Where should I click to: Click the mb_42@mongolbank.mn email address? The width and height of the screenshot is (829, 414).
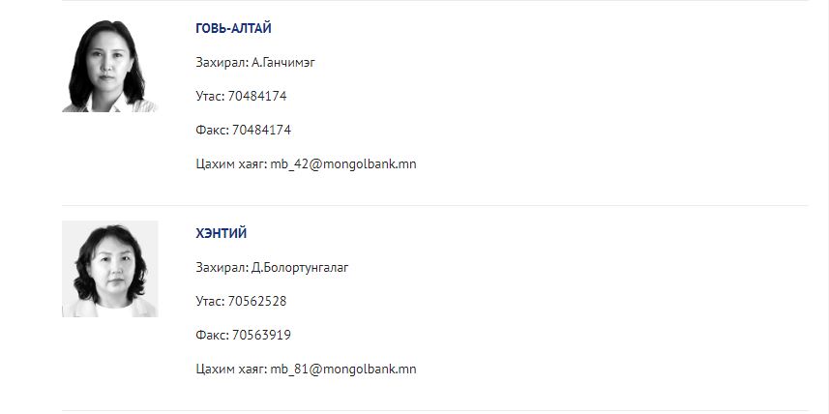click(x=343, y=163)
